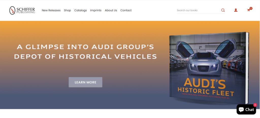The height and width of the screenshot is (118, 260).
Task: Open the New Releases menu item
Action: [x=51, y=10]
